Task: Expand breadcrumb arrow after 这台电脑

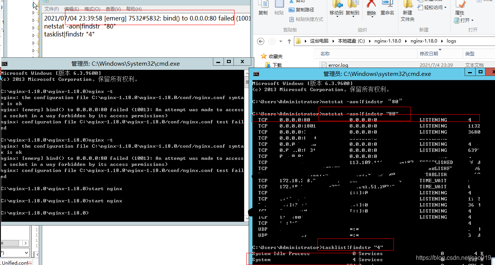Action: coord(333,41)
